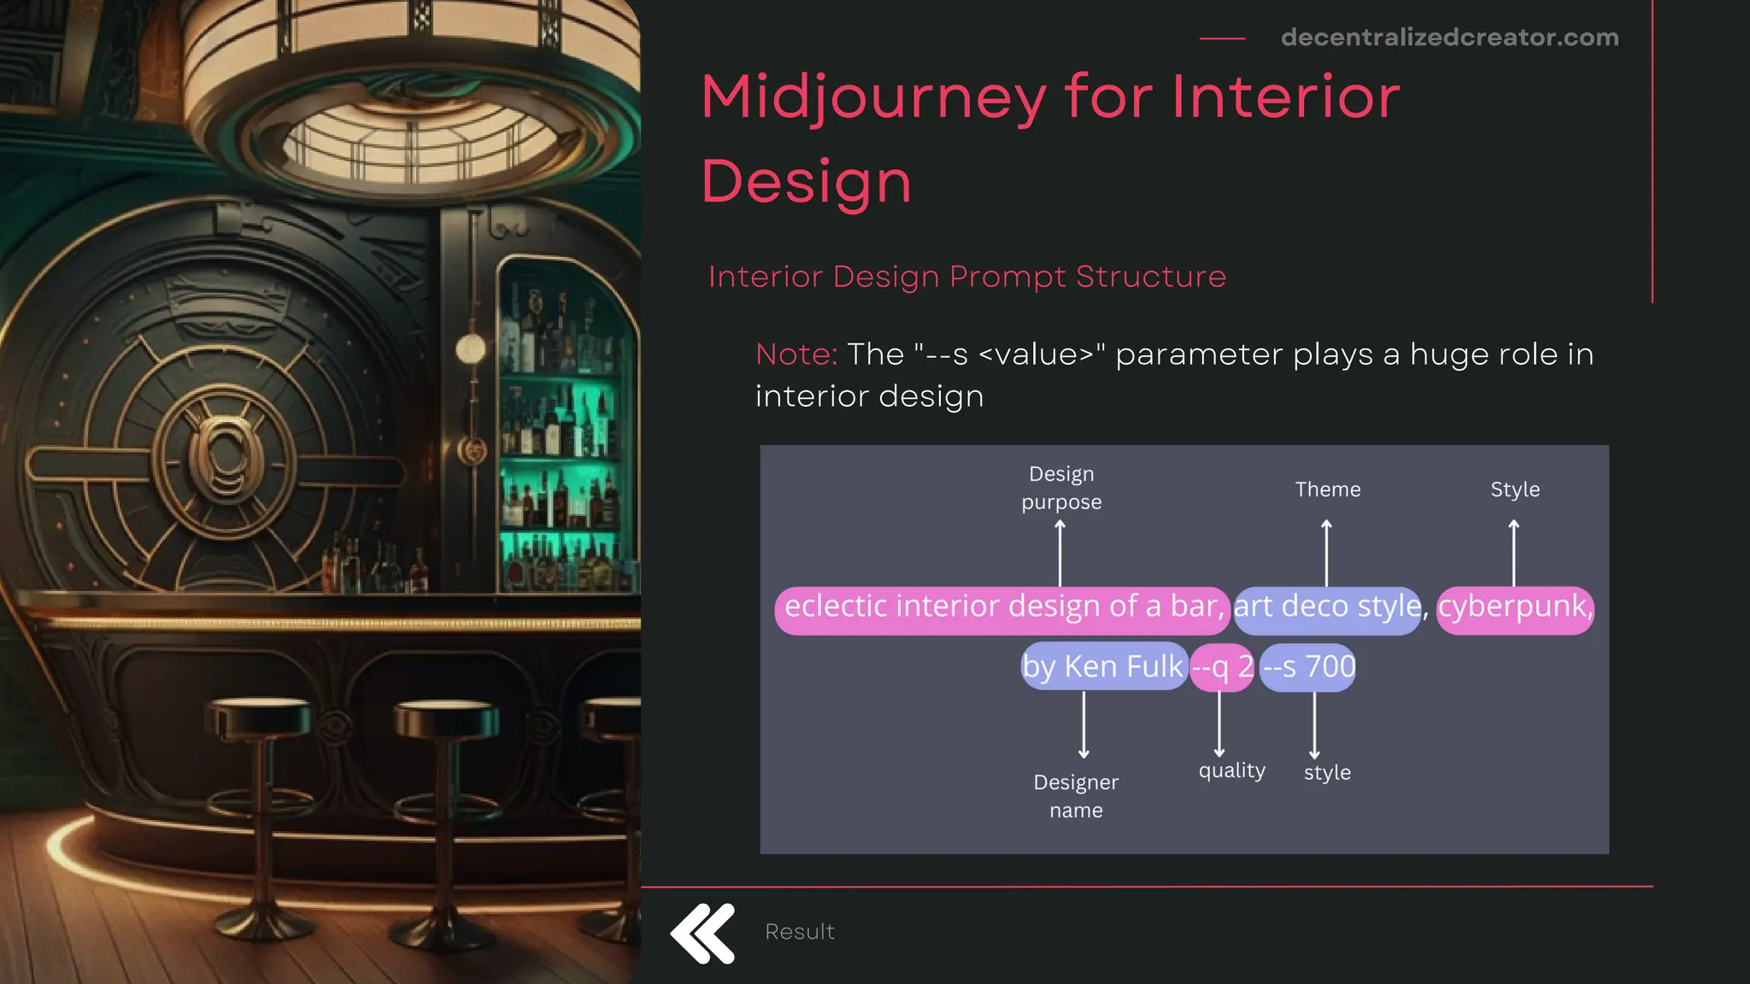Open decentralizedcreator.com link at top
The height and width of the screenshot is (984, 1750).
click(1449, 38)
